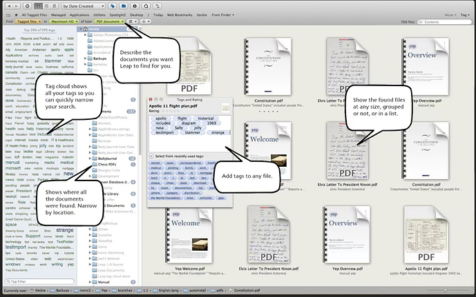Click the Quick Look toolbar icon
The width and height of the screenshot is (476, 297).
(146, 6)
